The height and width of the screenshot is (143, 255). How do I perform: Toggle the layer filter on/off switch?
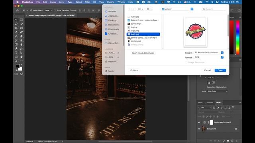[x=233, y=107]
